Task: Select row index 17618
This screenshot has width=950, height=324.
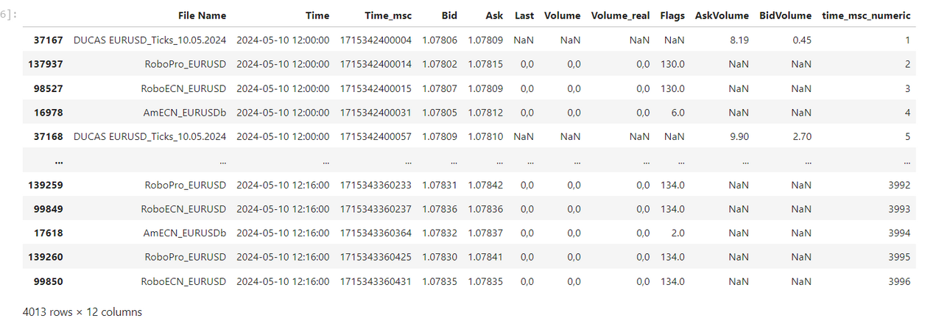Action: (49, 233)
